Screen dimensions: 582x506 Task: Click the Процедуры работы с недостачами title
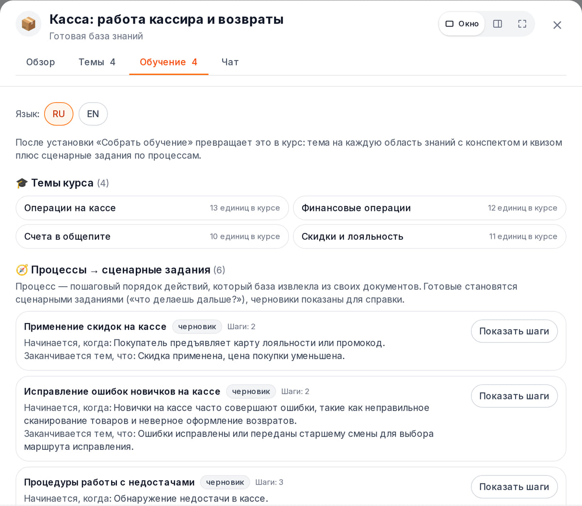click(x=109, y=483)
